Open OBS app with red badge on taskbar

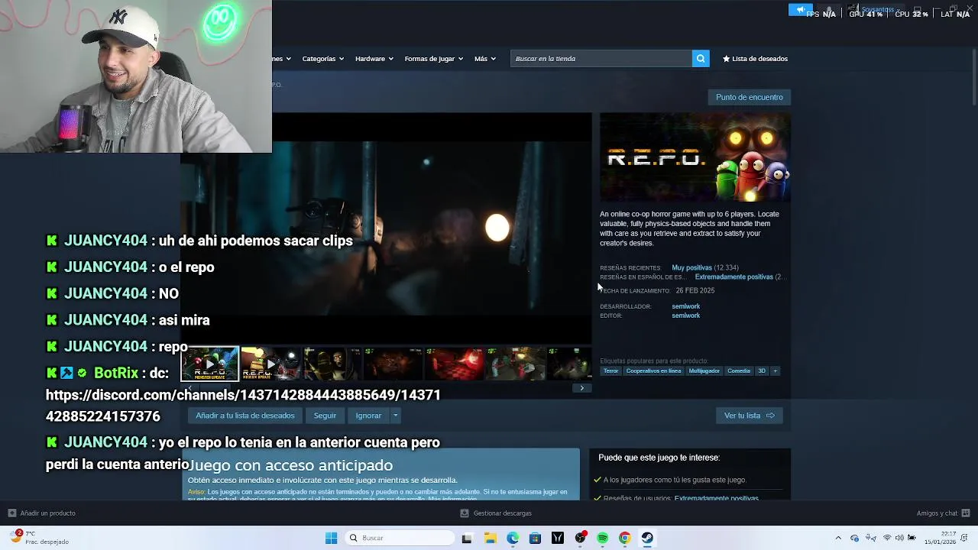tap(580, 539)
